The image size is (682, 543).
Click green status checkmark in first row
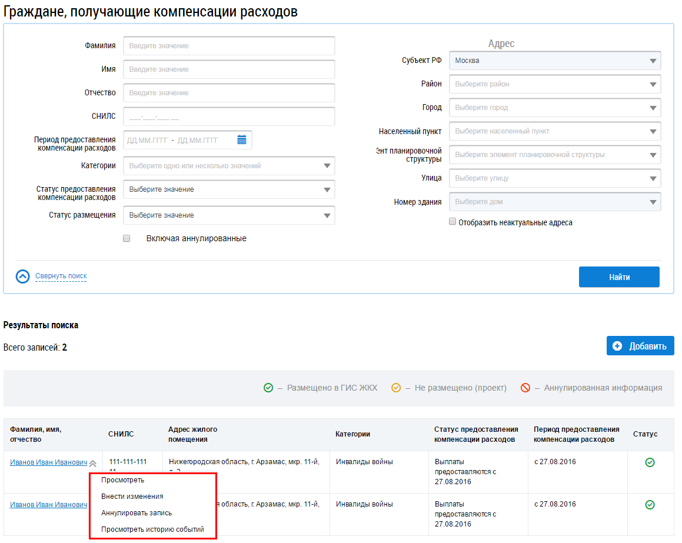[x=650, y=462]
